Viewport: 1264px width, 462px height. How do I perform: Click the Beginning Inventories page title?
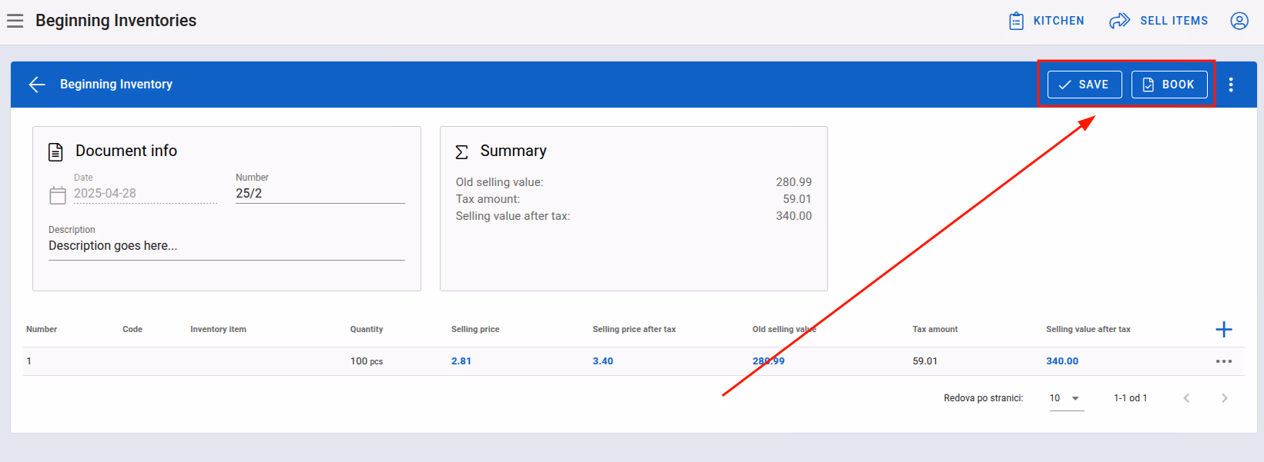click(116, 21)
